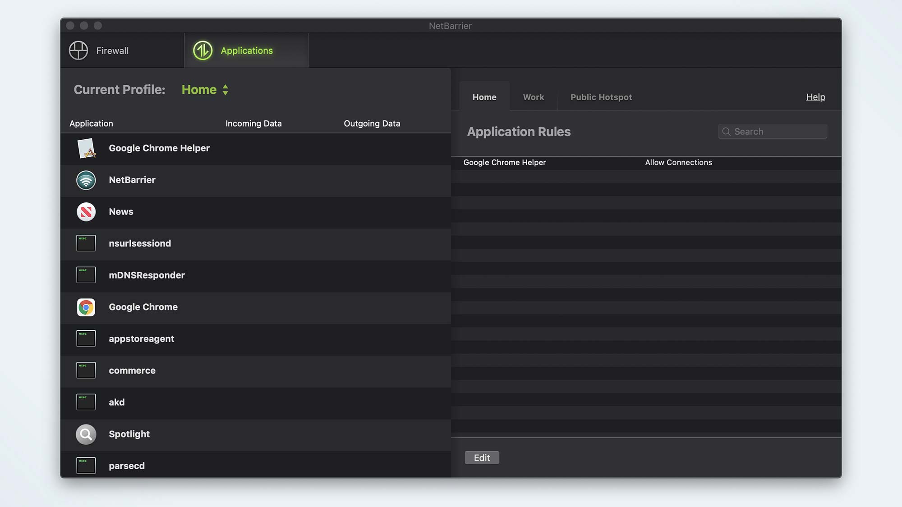This screenshot has width=902, height=507.
Task: Click the Google Chrome app icon
Action: (x=86, y=307)
